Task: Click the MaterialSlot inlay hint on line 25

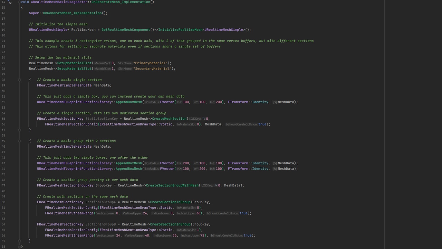Action: tap(103, 63)
